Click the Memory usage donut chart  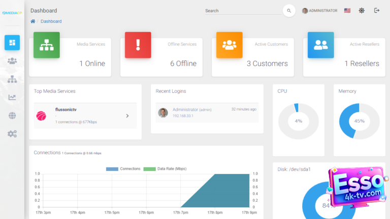(359, 121)
